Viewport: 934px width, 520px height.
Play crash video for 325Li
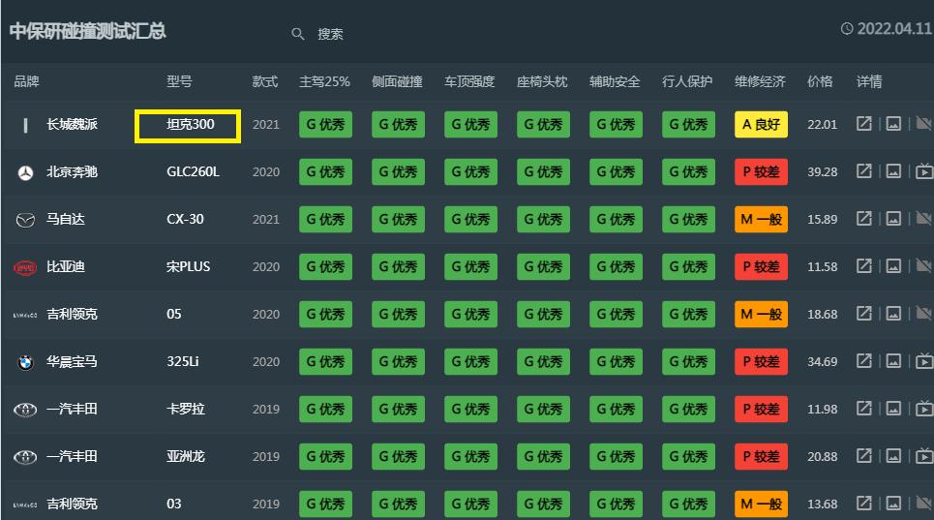[x=924, y=361]
